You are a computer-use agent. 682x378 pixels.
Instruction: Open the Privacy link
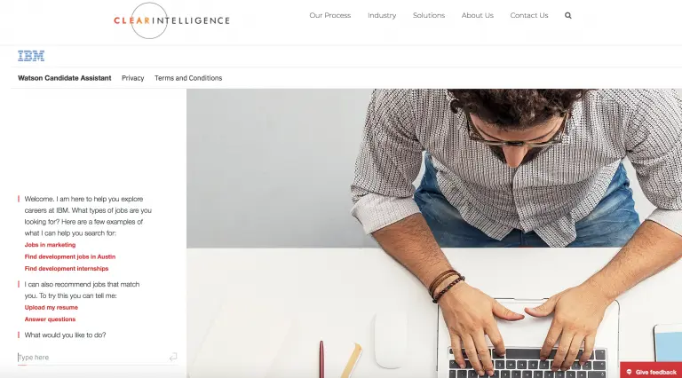click(x=132, y=78)
